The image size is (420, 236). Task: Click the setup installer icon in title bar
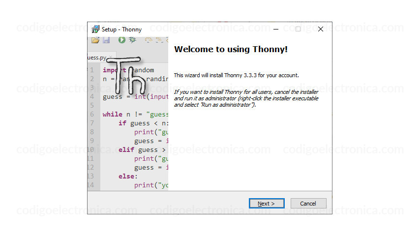pos(95,29)
